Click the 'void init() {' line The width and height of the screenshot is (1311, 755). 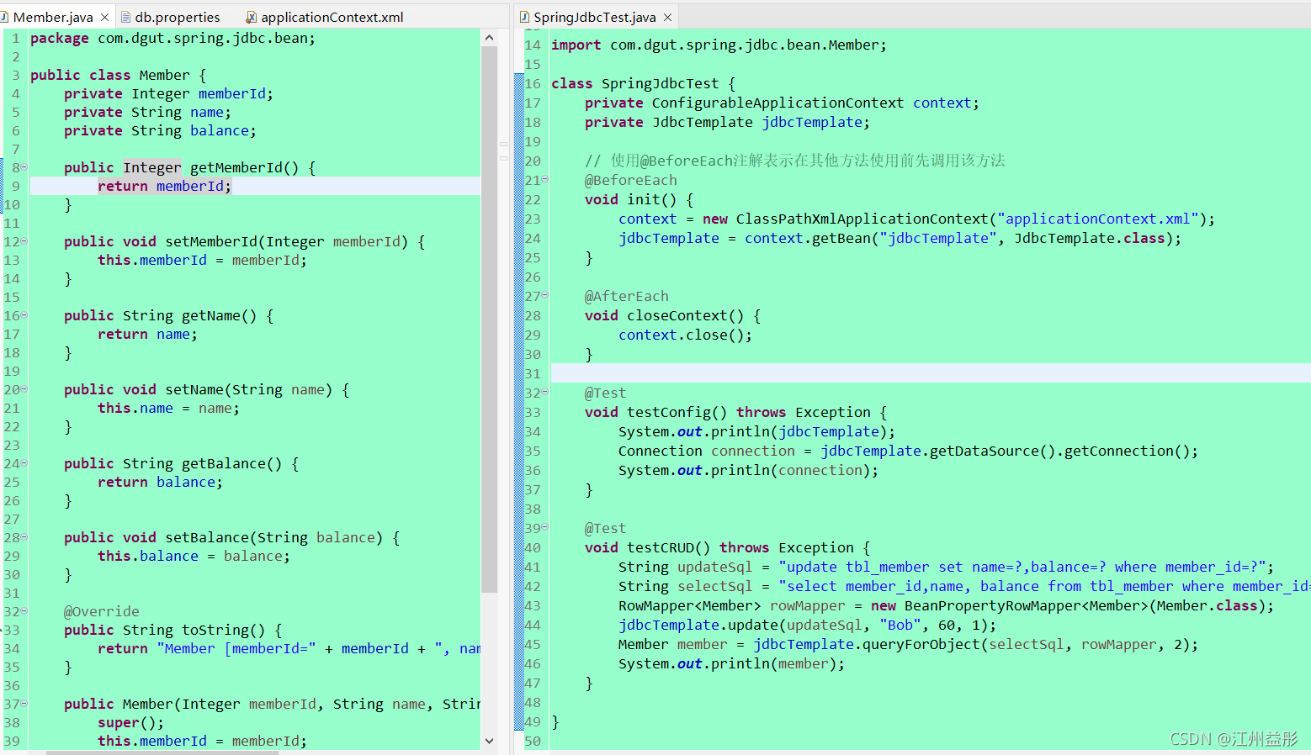(639, 199)
